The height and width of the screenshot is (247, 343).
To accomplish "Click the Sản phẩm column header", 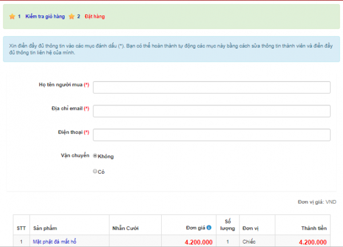I will tap(45, 228).
